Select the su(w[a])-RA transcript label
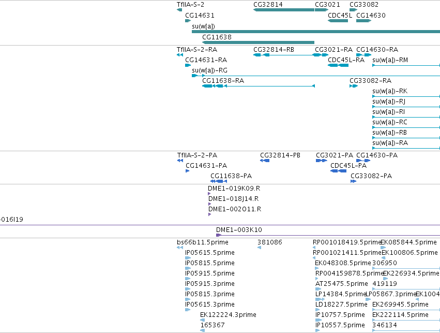The height and width of the screenshot is (333, 440). pos(390,143)
